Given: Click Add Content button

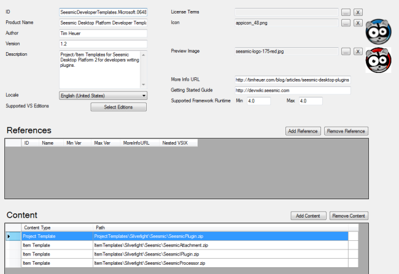Looking at the screenshot, I should tap(308, 216).
